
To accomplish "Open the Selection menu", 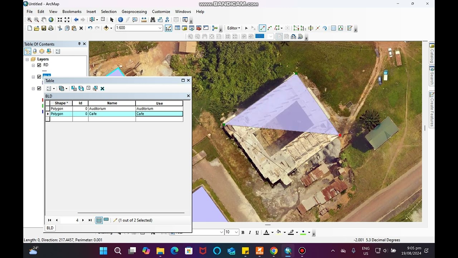I will click(x=109, y=11).
